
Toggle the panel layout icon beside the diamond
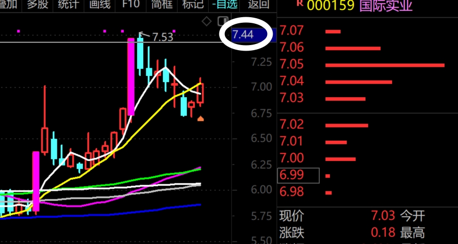coord(222,21)
